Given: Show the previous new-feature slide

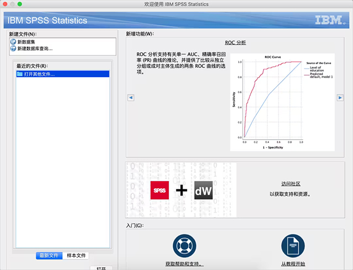Looking at the screenshot, I should tap(131, 98).
